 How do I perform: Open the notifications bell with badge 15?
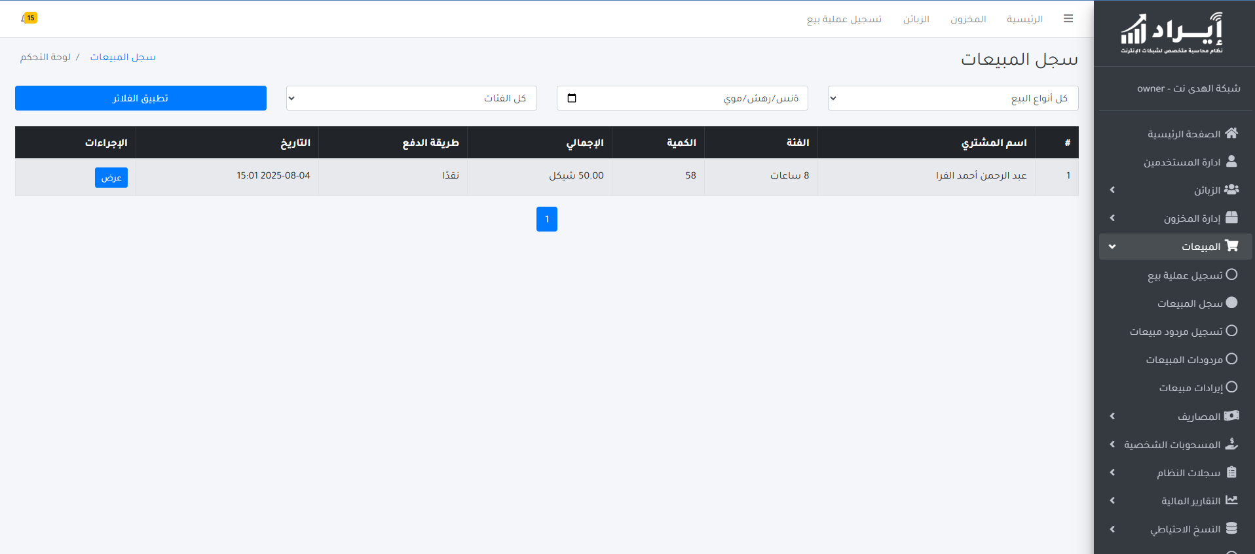click(x=29, y=18)
